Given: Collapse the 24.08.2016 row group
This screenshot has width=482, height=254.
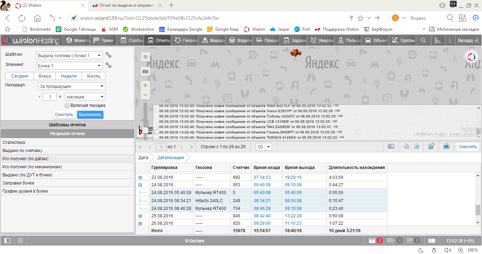Looking at the screenshot, I should pos(140,185).
